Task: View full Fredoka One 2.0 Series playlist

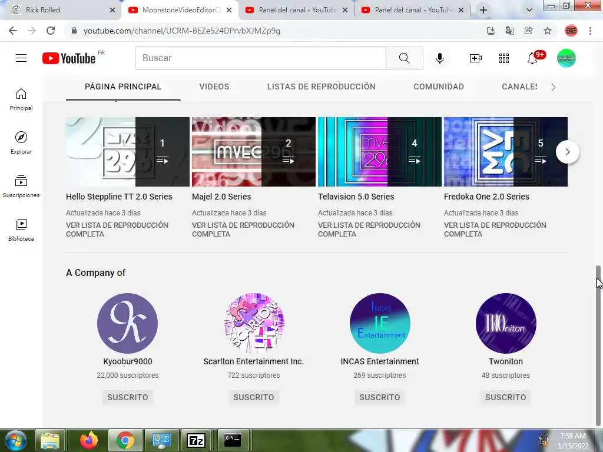Action: 495,230
